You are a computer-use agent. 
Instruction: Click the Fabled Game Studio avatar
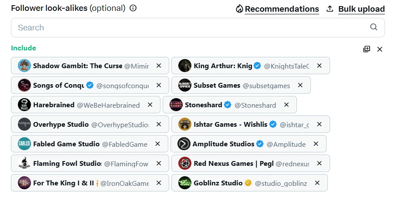pyautogui.click(x=24, y=144)
